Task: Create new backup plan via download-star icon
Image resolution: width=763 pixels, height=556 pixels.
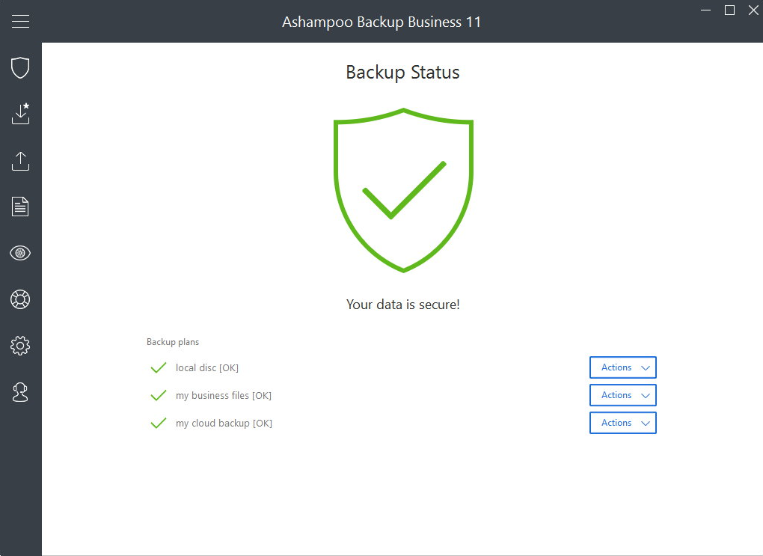Action: (x=20, y=114)
